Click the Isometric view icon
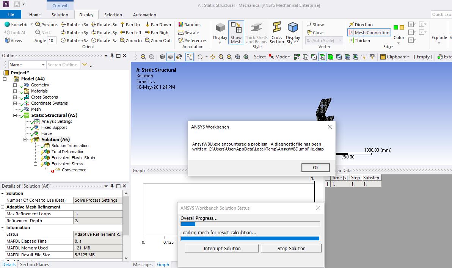This screenshot has height=268, width=452. 7,25
